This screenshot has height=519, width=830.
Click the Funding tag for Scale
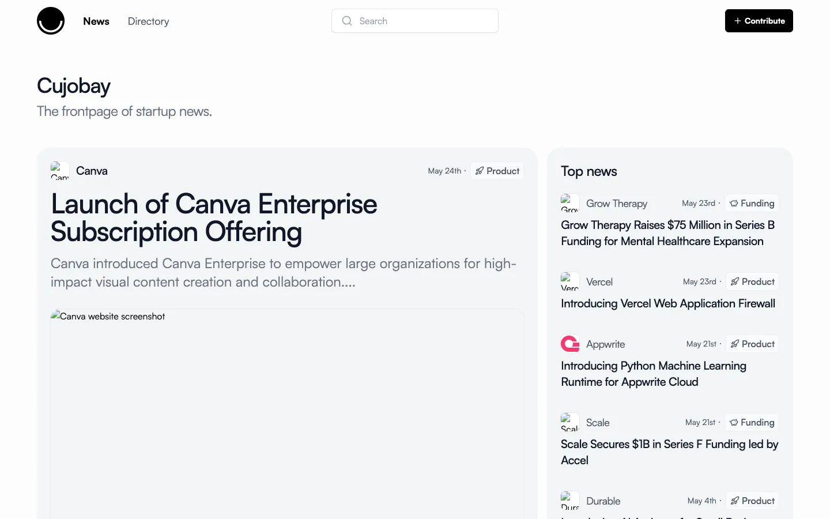752,422
